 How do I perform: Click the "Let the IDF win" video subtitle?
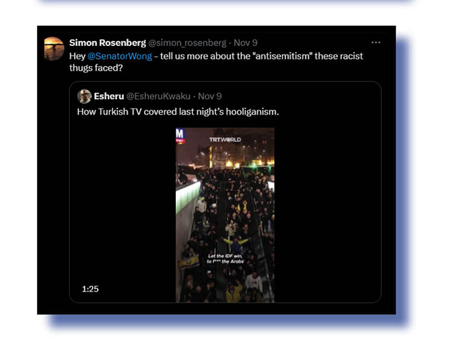224,259
